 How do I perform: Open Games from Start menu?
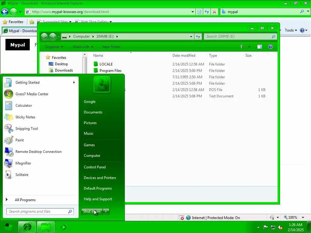click(x=89, y=145)
